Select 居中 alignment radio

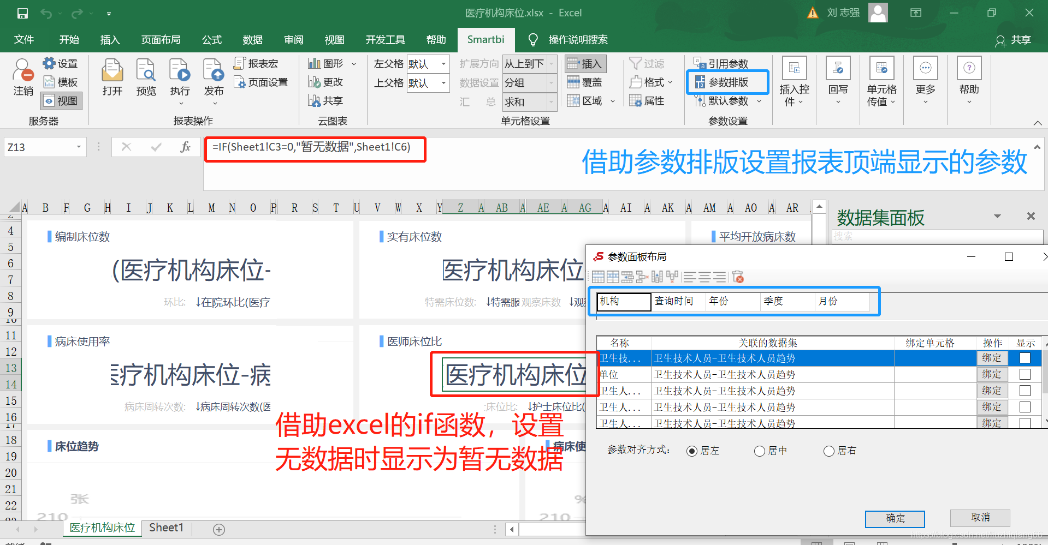pyautogui.click(x=760, y=451)
